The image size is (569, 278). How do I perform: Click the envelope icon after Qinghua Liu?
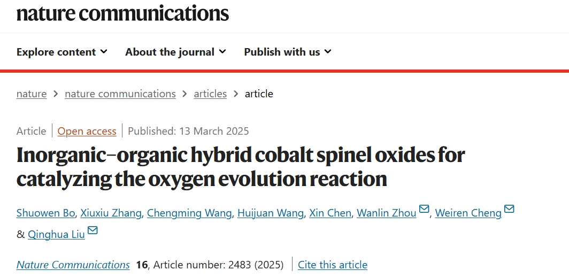(x=93, y=230)
